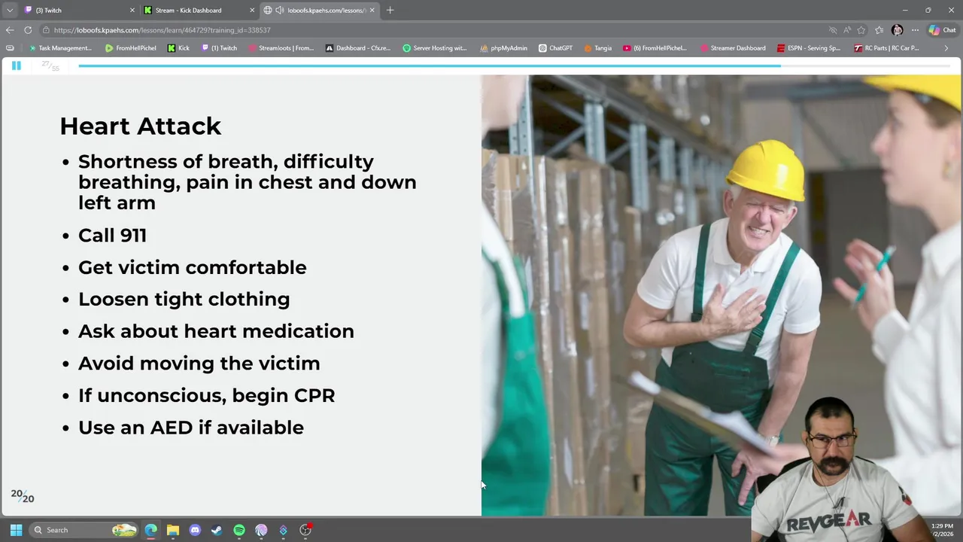Expand the bookmarks overflow chevron
Image resolution: width=963 pixels, height=542 pixels.
point(946,48)
